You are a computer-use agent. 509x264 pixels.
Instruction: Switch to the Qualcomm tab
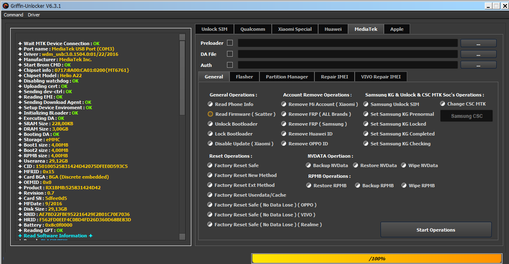tap(253, 29)
